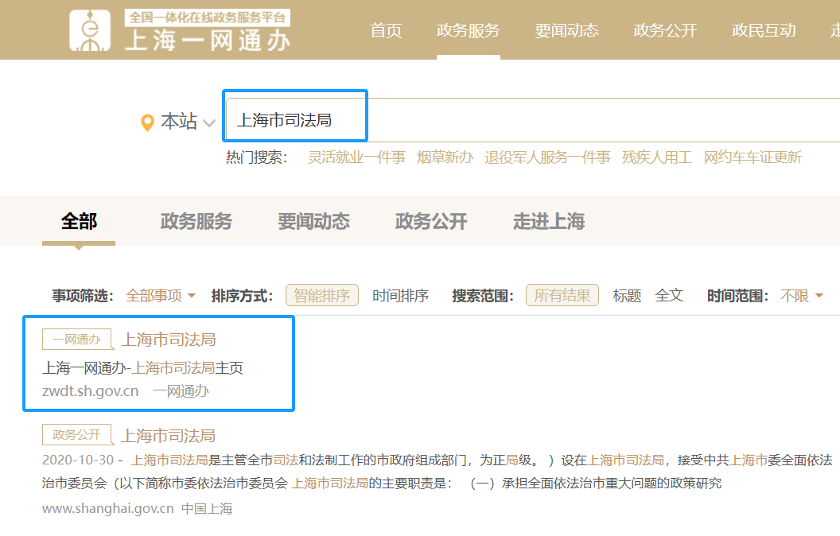Restrict search scope to 全文
Image resolution: width=840 pixels, height=536 pixels.
tap(669, 296)
